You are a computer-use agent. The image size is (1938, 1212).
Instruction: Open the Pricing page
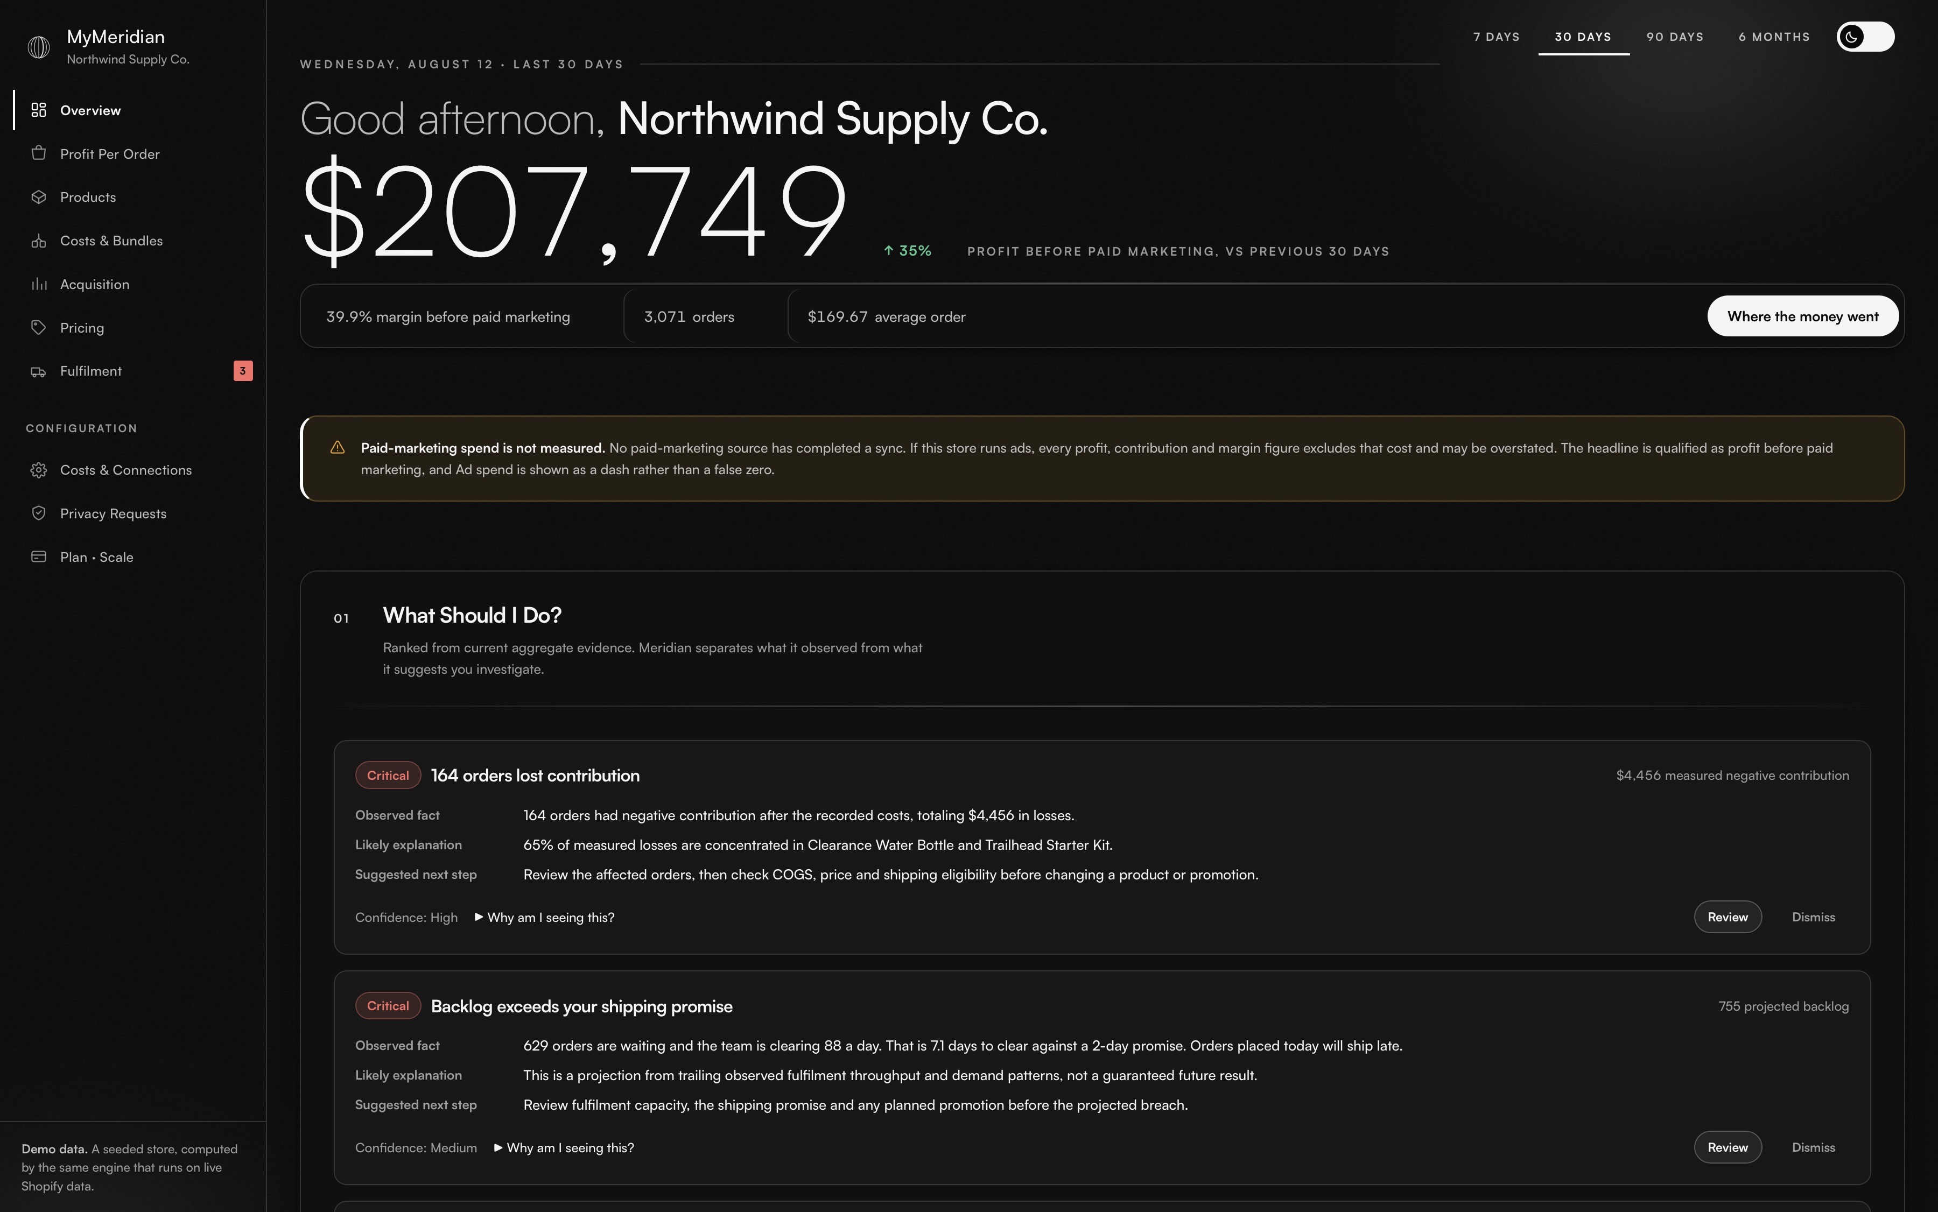point(133,327)
